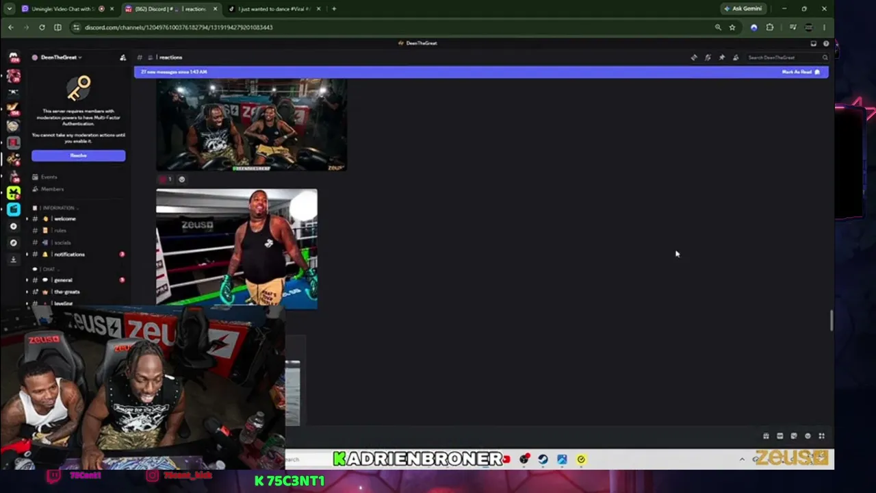Open a new browser tab
The image size is (876, 493).
334,9
